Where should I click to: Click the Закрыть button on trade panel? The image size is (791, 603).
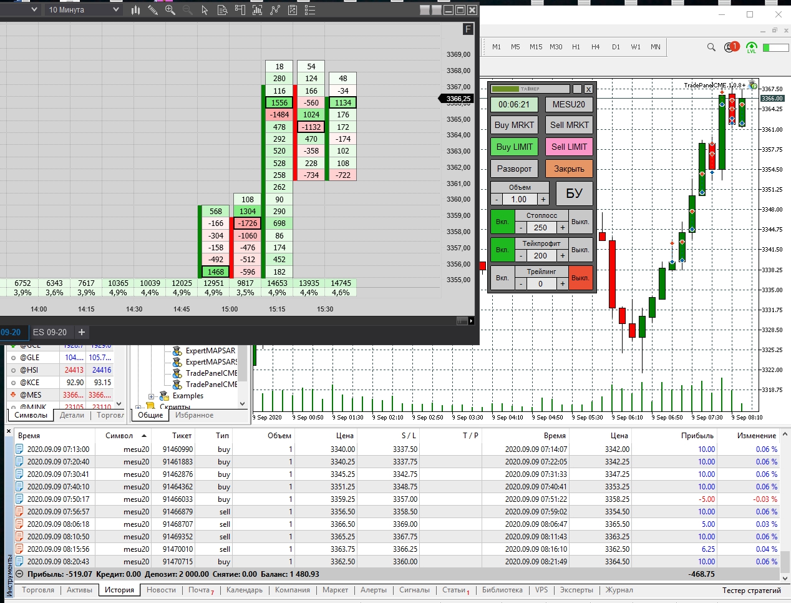pos(569,169)
